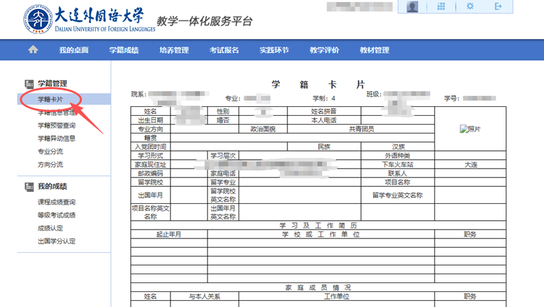Open the user profile avatar icon
This screenshot has width=544, height=307.
click(412, 6)
